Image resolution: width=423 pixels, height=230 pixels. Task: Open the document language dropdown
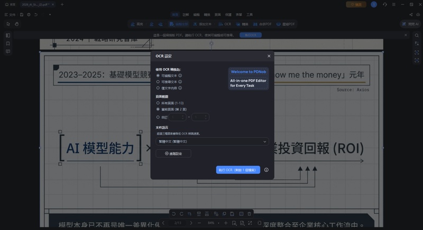212,141
